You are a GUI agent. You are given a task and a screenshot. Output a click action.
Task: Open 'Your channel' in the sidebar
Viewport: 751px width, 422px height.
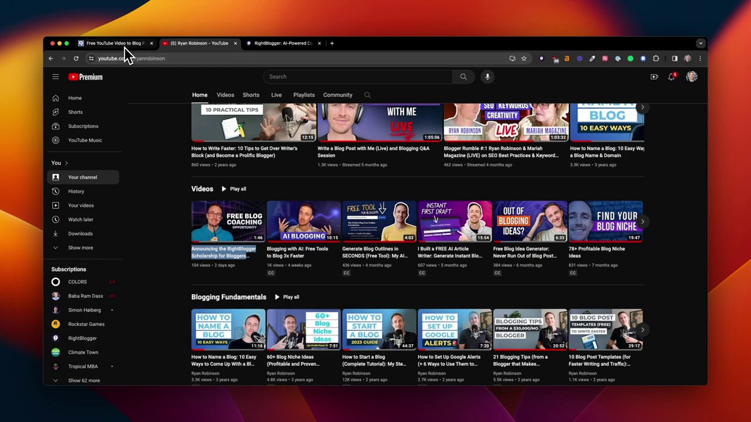(x=82, y=177)
